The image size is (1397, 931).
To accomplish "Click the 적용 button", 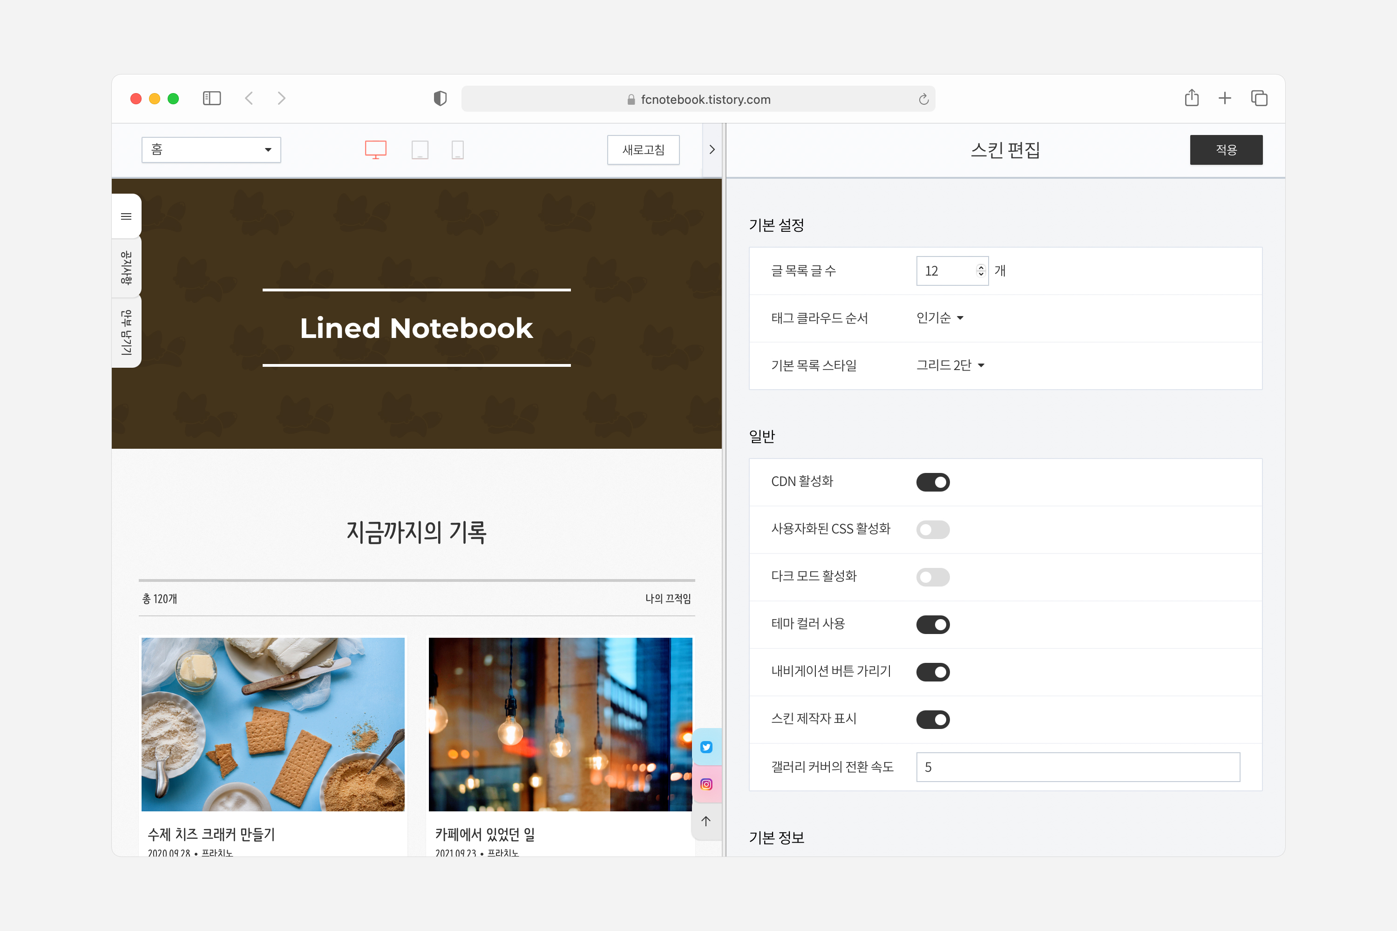I will [x=1226, y=149].
